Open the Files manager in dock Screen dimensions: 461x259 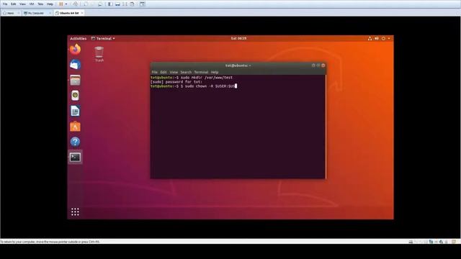(x=75, y=80)
